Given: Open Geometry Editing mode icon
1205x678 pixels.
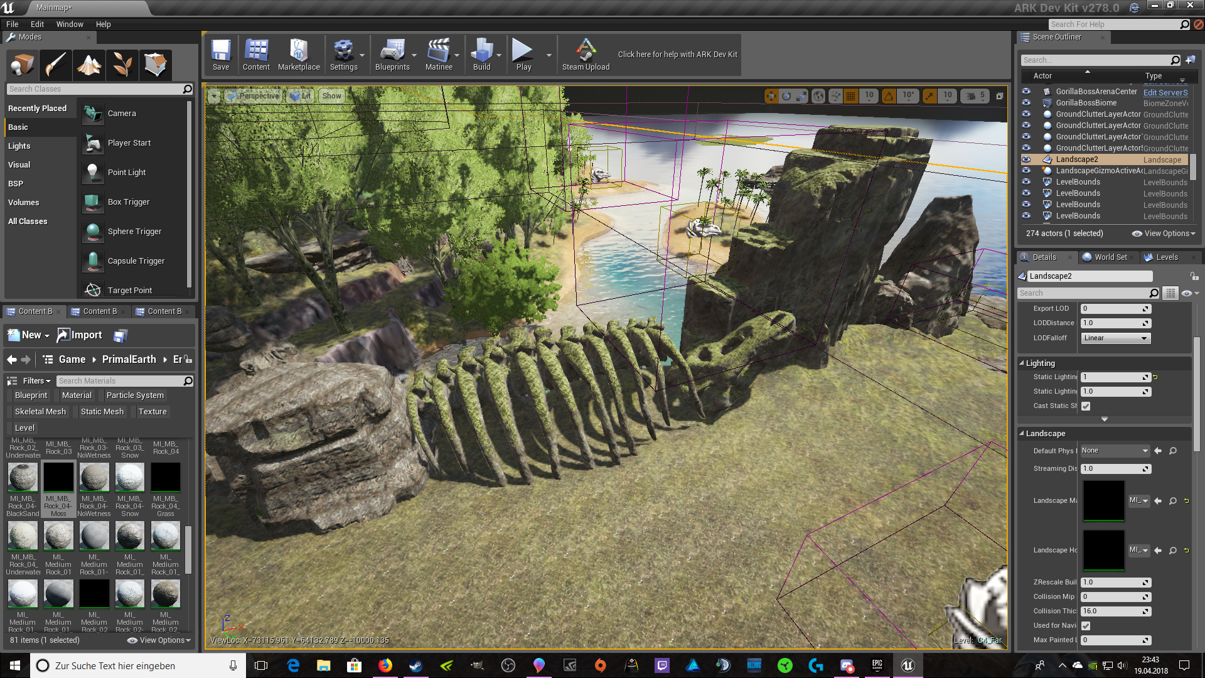Looking at the screenshot, I should pos(155,64).
